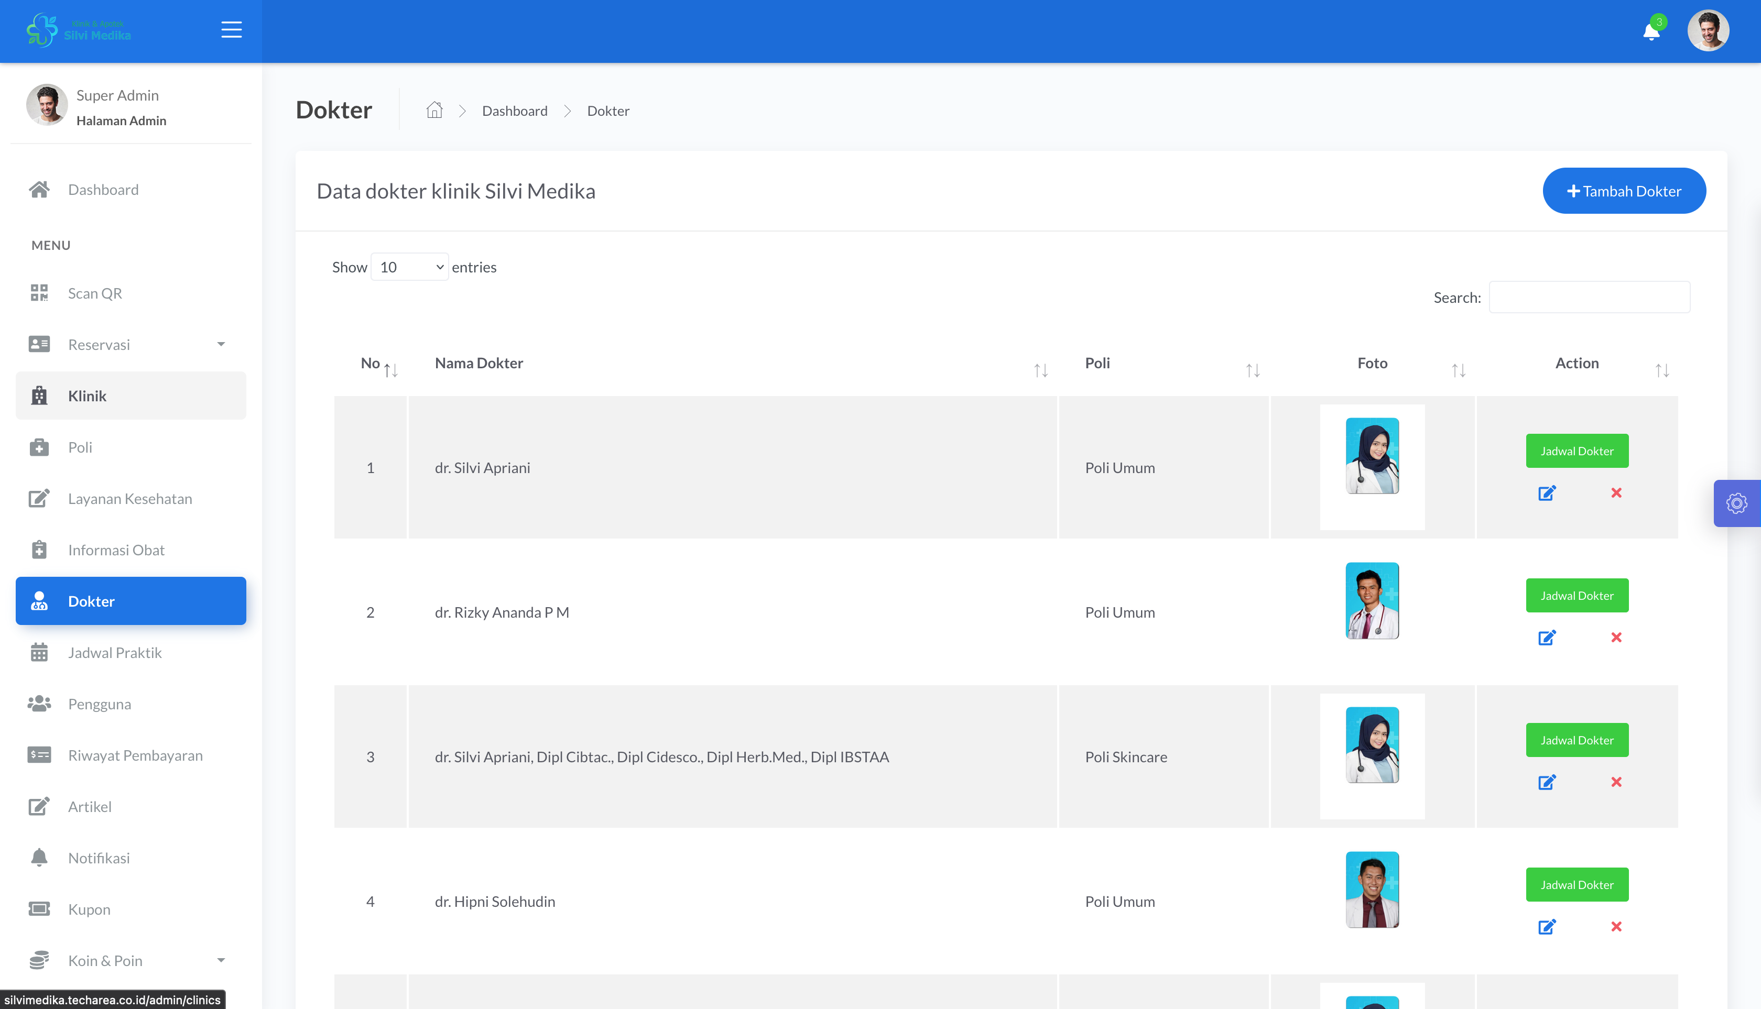Sort by the No column

tap(391, 370)
